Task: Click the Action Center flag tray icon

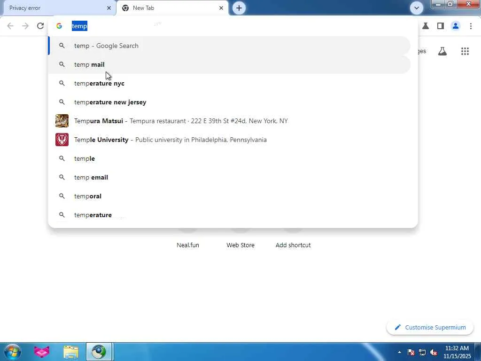Action: pyautogui.click(x=411, y=352)
